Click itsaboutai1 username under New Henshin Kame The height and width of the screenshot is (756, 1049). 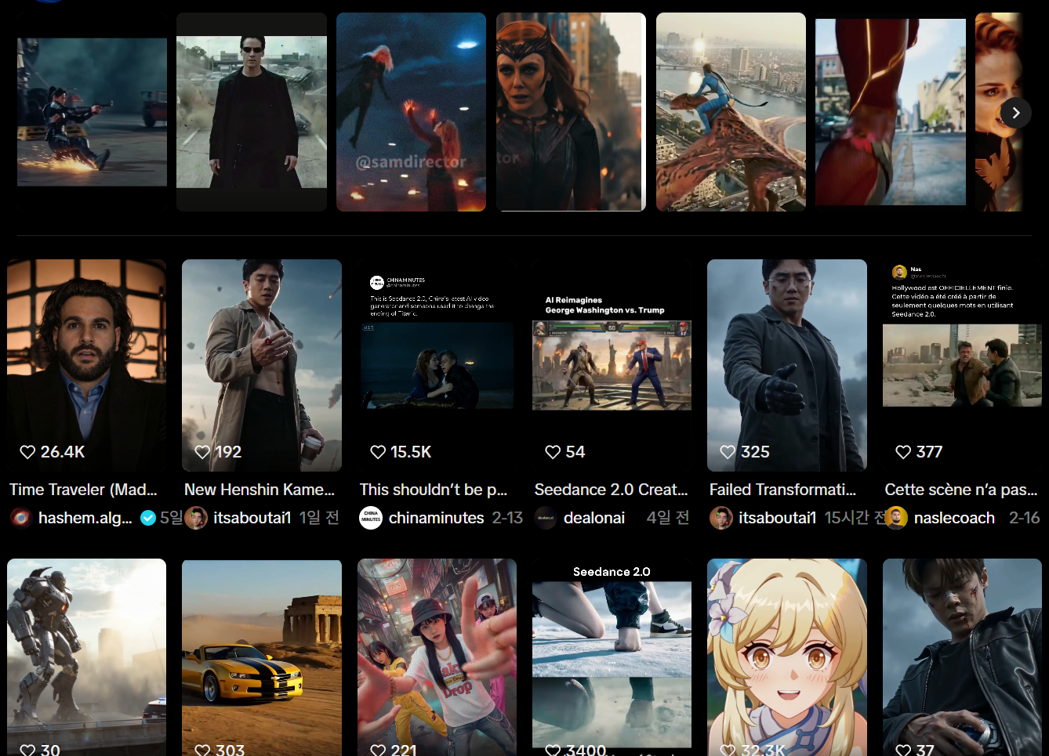(x=252, y=518)
